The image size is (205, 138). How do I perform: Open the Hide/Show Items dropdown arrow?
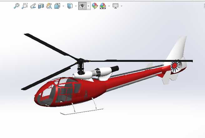[89, 6]
